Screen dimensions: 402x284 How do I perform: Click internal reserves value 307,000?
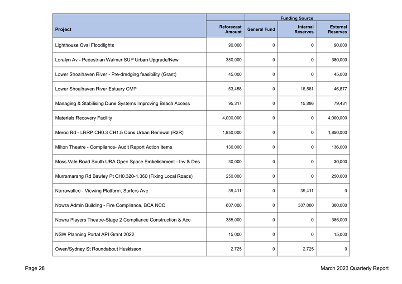[306, 205]
